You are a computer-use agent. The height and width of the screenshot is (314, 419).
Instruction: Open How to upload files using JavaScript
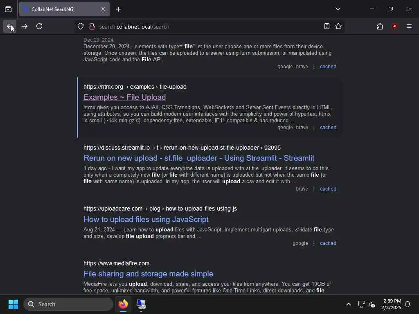tap(146, 220)
